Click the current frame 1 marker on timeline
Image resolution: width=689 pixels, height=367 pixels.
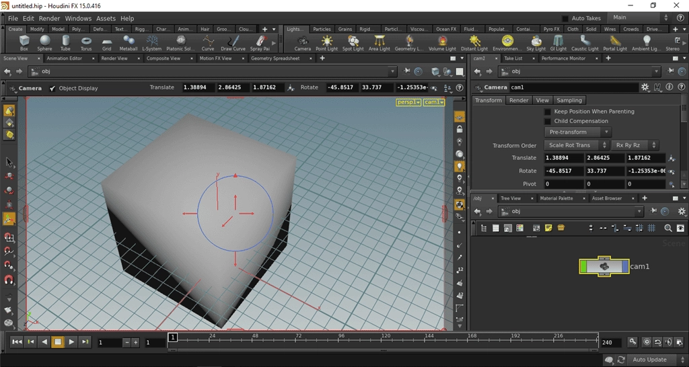pos(173,337)
